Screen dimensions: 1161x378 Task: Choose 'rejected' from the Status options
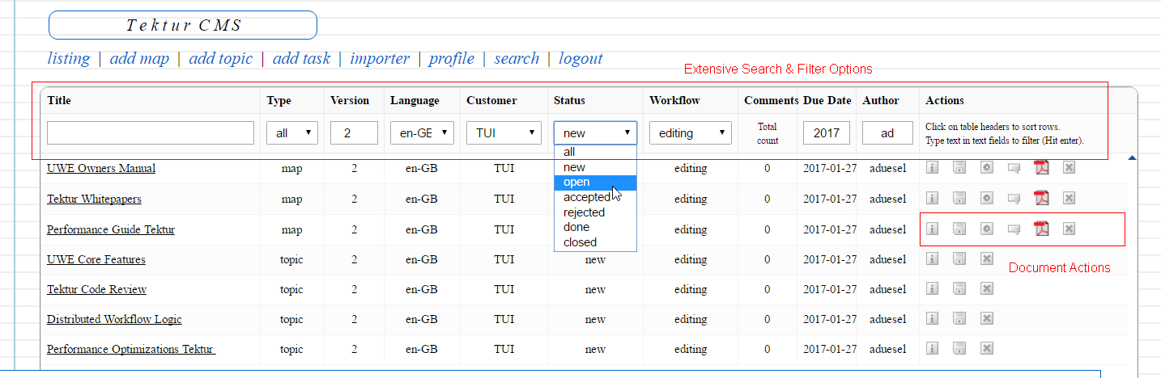pyautogui.click(x=584, y=212)
